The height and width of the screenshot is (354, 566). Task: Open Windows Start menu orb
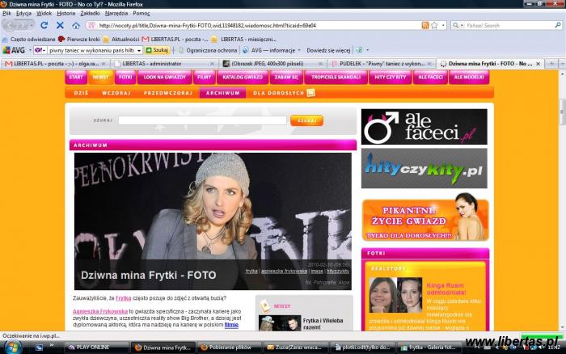point(11,346)
